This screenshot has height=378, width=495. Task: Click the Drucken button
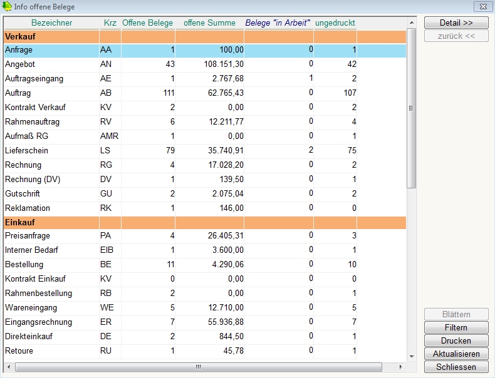[x=456, y=341]
